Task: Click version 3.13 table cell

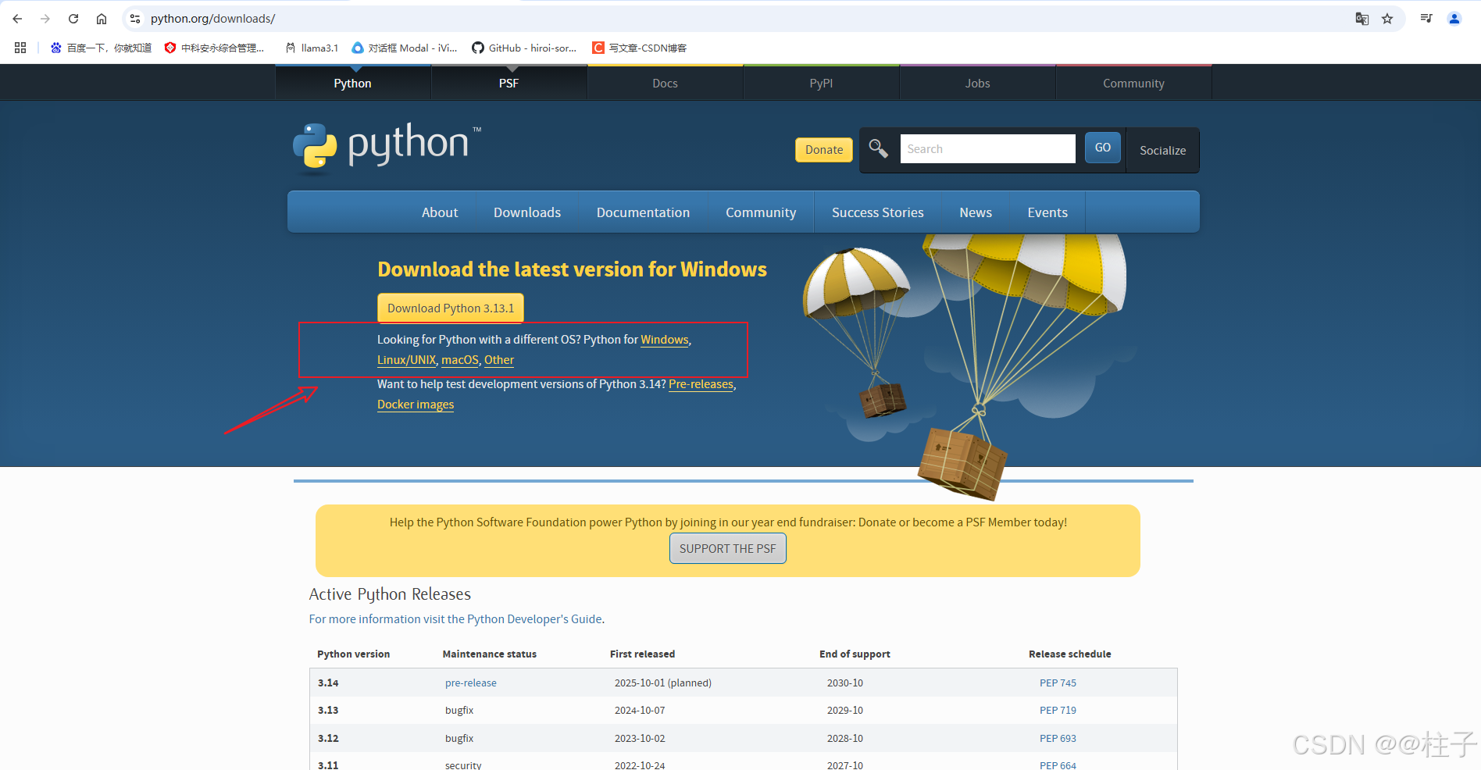Action: [x=328, y=710]
